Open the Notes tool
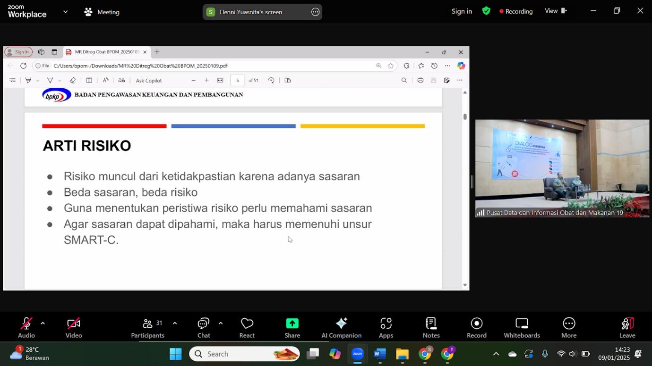The image size is (652, 366). (x=431, y=328)
